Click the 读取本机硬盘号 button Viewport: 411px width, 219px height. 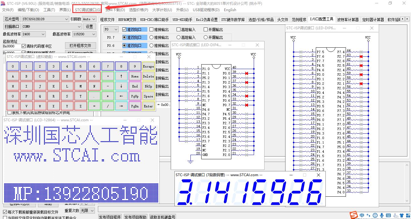click(162, 217)
